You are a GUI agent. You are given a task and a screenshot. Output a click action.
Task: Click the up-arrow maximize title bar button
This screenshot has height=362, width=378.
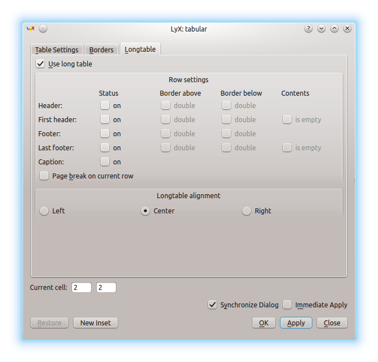click(334, 29)
